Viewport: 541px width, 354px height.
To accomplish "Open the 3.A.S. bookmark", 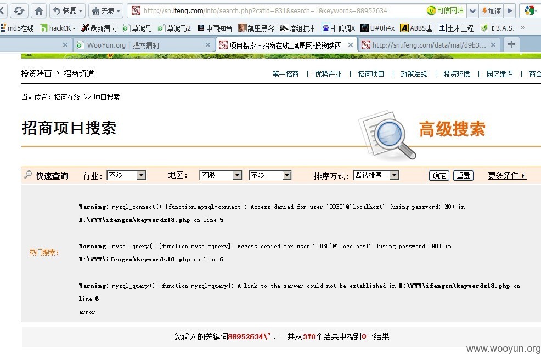I will [497, 28].
